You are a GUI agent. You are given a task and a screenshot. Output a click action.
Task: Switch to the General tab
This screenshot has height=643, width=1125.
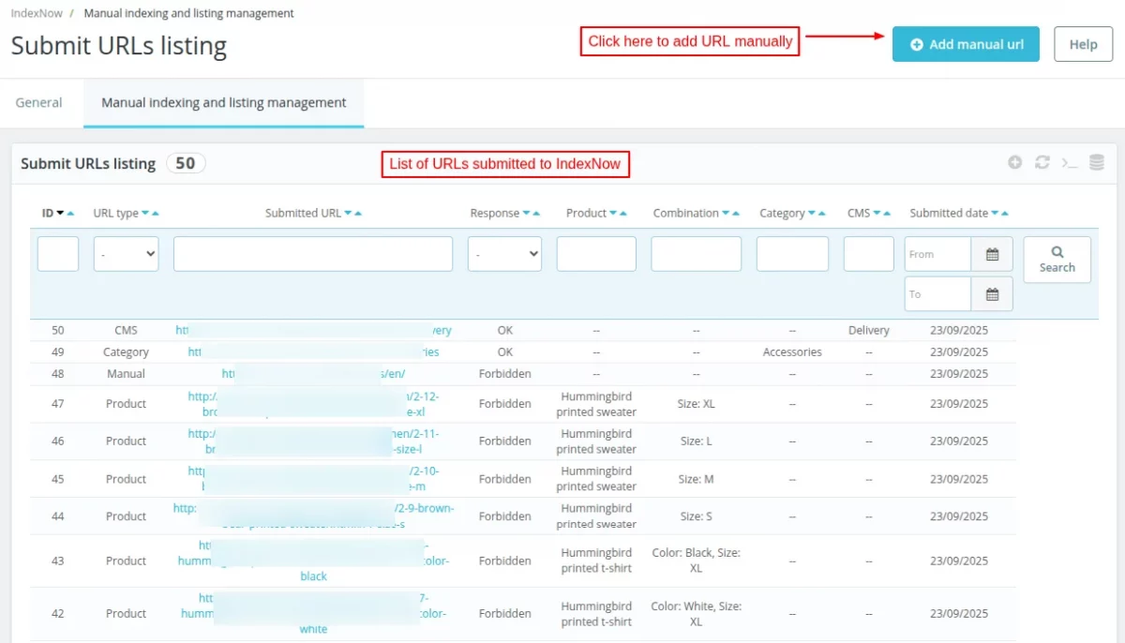[x=39, y=103]
